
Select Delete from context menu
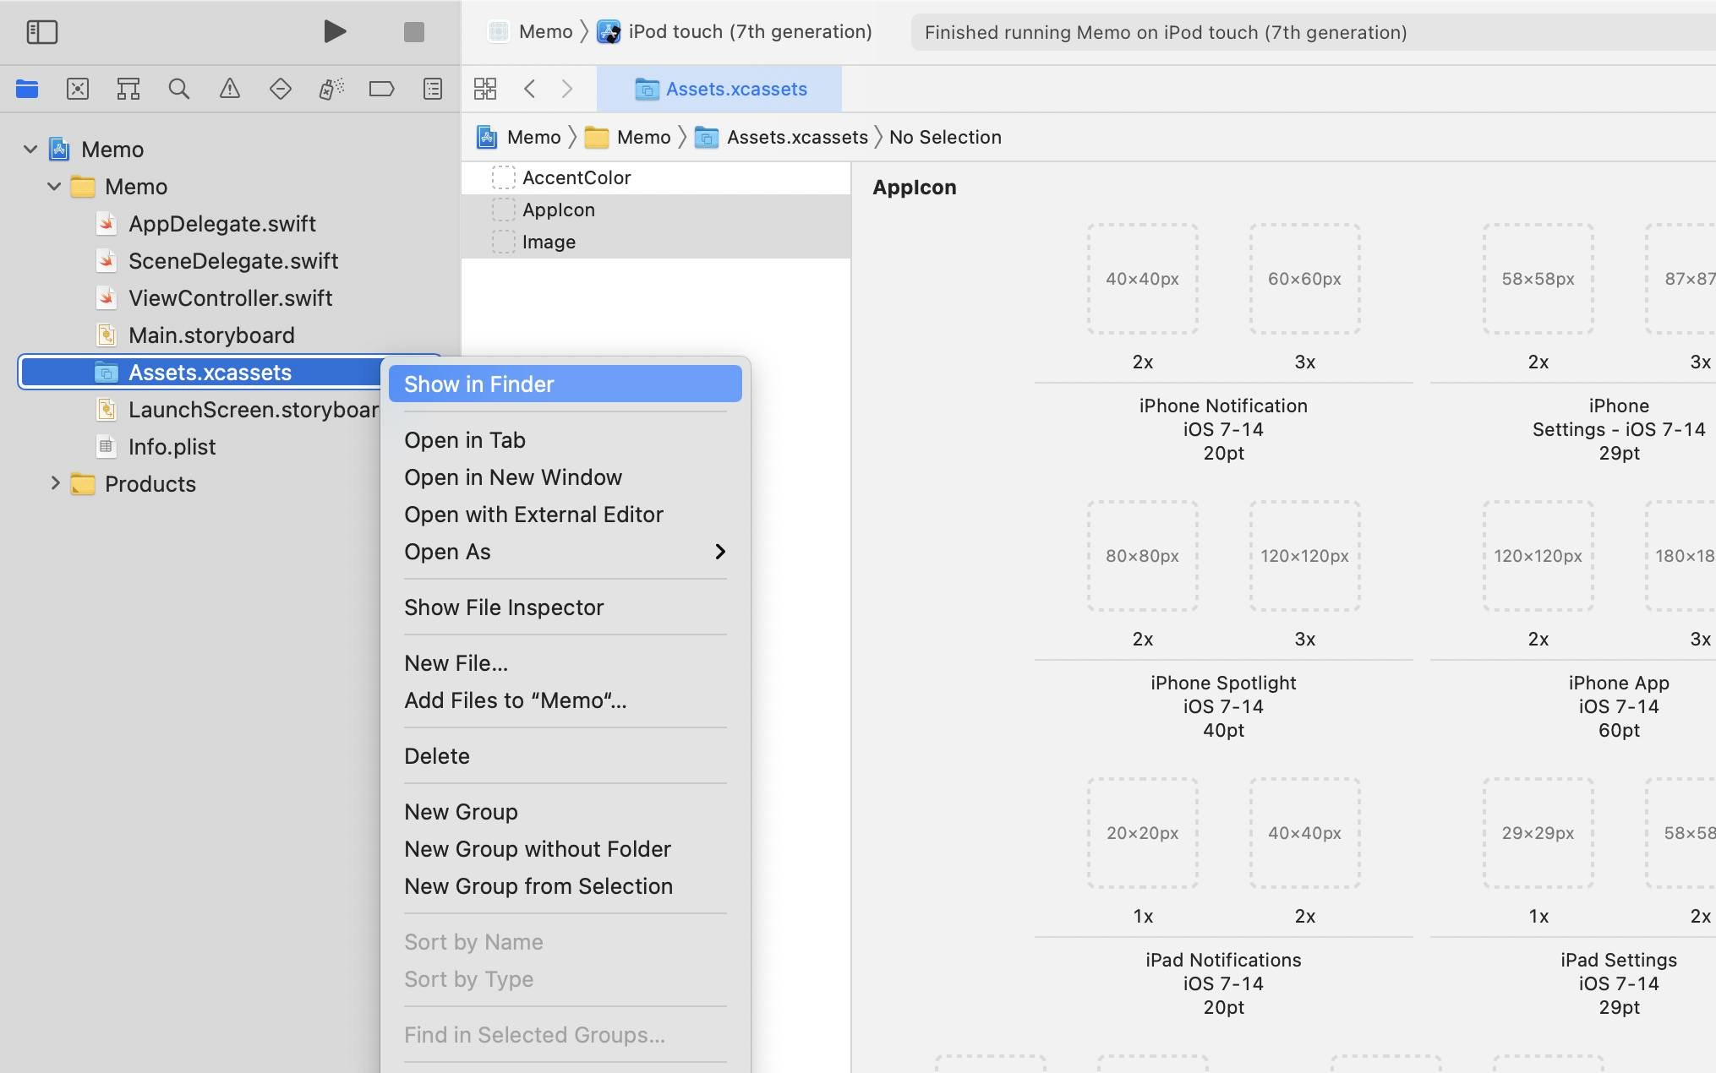coord(437,756)
